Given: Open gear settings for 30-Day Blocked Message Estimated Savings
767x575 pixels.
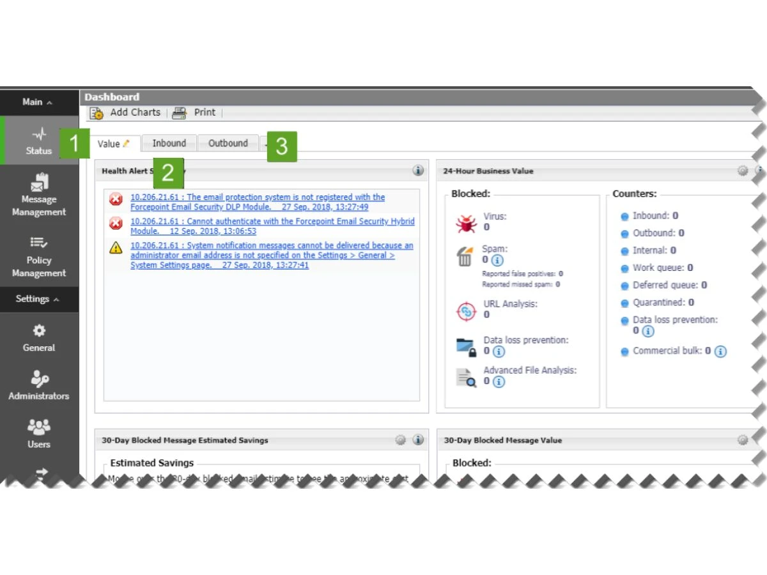Looking at the screenshot, I should coord(400,440).
